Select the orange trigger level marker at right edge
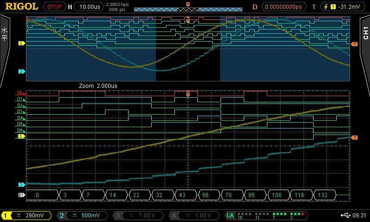The image size is (370, 222). point(354,137)
